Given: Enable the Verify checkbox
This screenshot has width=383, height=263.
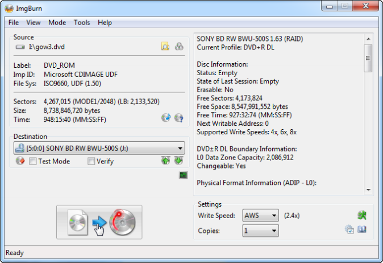Looking at the screenshot, I should (91, 161).
